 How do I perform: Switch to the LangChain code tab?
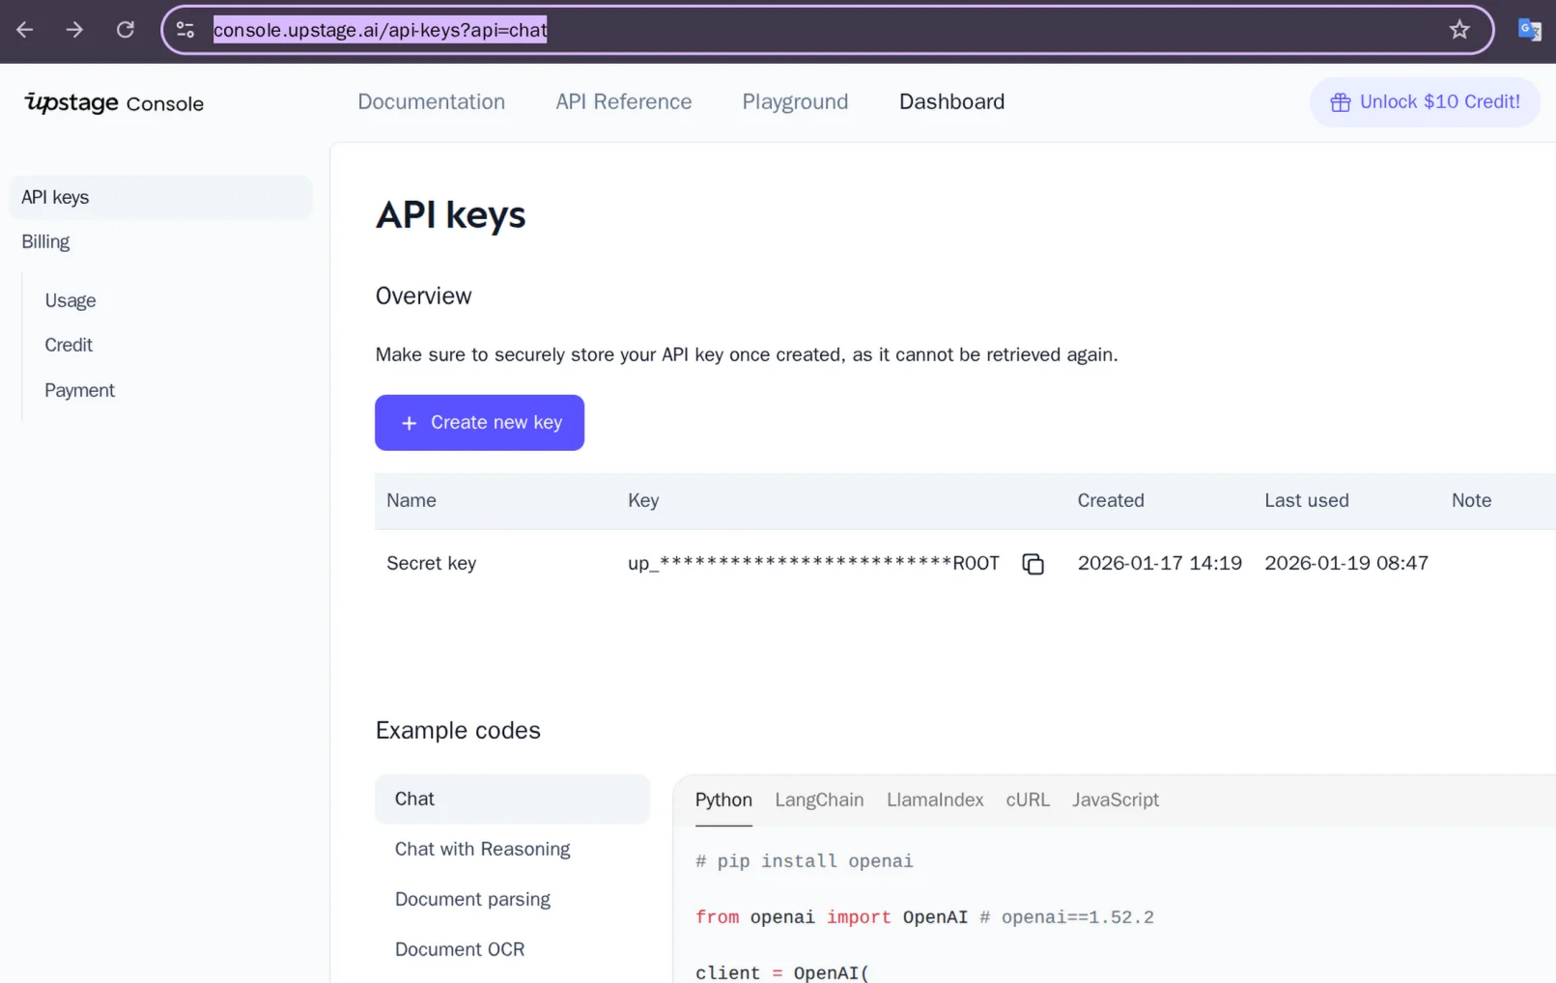(x=819, y=800)
